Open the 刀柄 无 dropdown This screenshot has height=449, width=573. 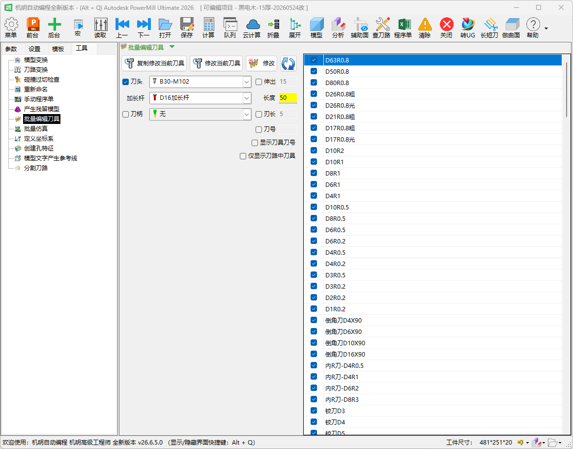coord(247,115)
